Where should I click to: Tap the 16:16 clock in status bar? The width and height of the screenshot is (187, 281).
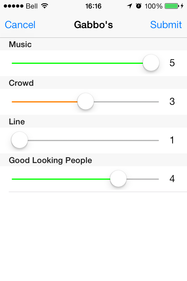[93, 6]
